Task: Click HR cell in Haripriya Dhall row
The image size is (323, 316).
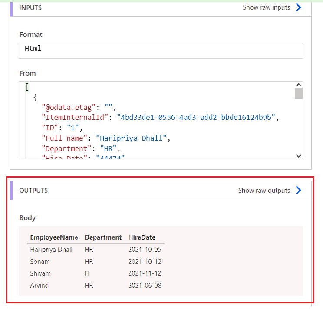Action: 89,250
